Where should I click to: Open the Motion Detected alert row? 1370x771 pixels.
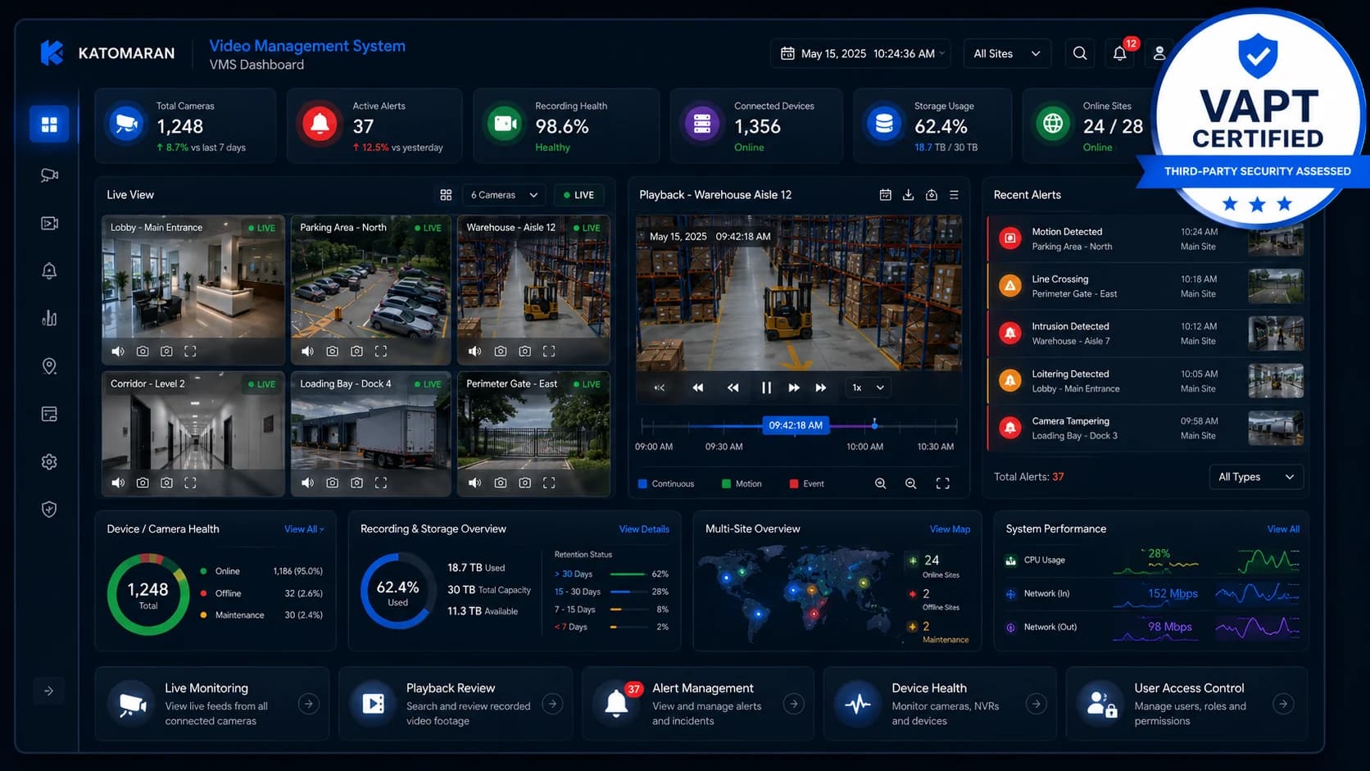click(1147, 239)
